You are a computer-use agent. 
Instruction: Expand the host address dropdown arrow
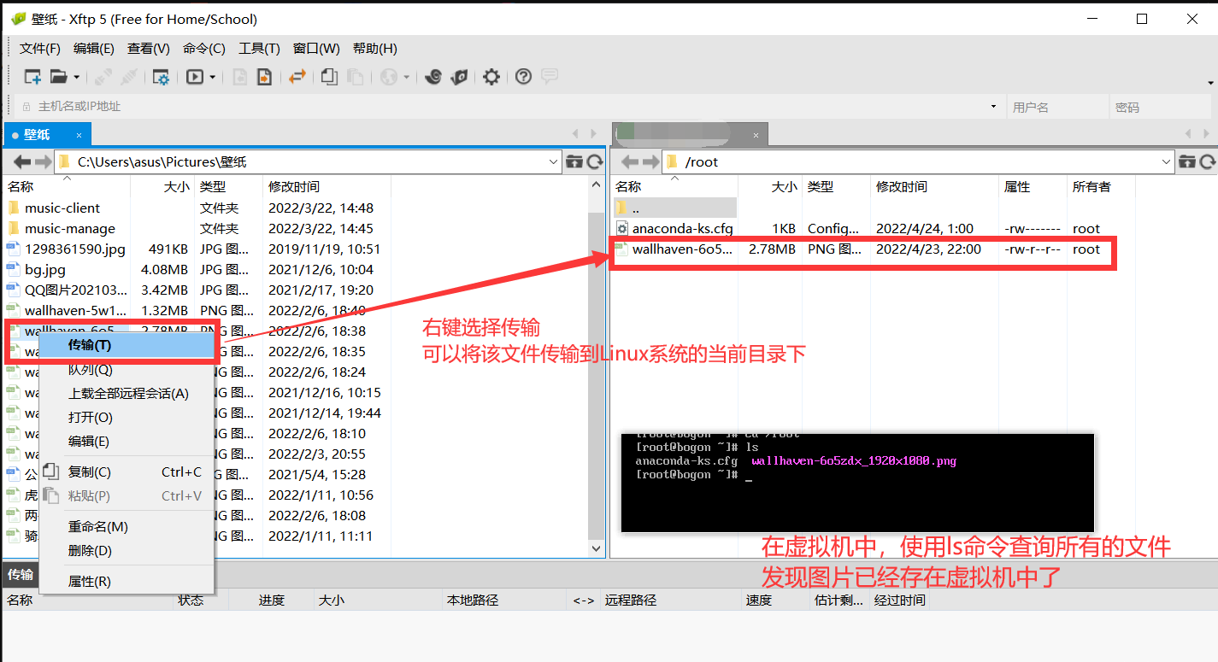pos(993,107)
